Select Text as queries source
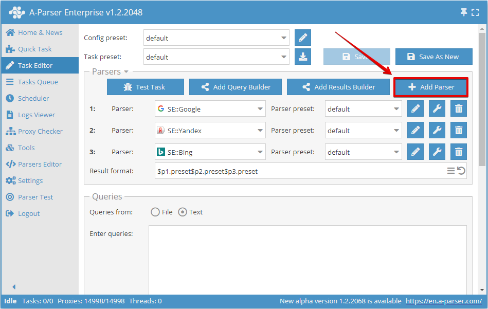Viewport: 488px width, 309px height. [x=183, y=212]
